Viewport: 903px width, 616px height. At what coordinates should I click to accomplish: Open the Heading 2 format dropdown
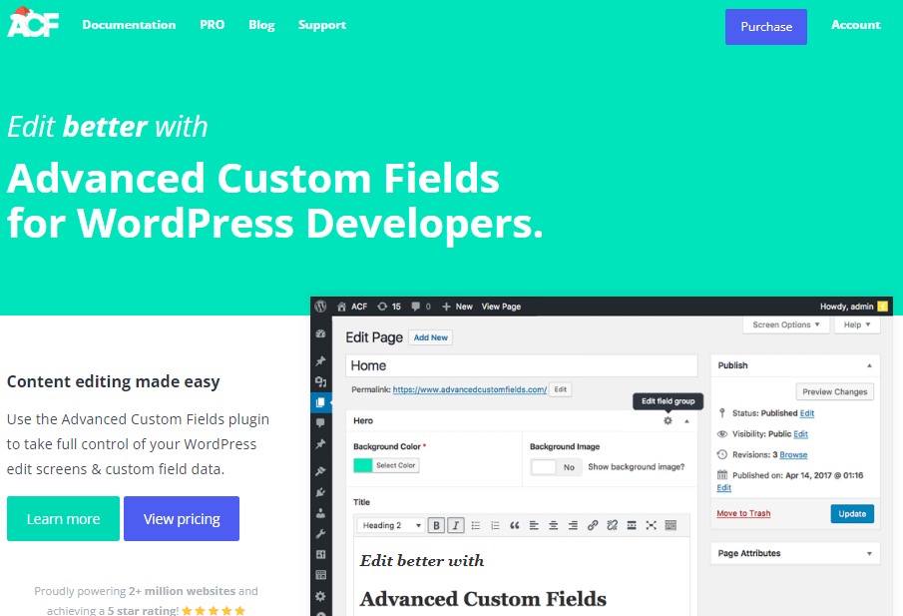[x=391, y=525]
